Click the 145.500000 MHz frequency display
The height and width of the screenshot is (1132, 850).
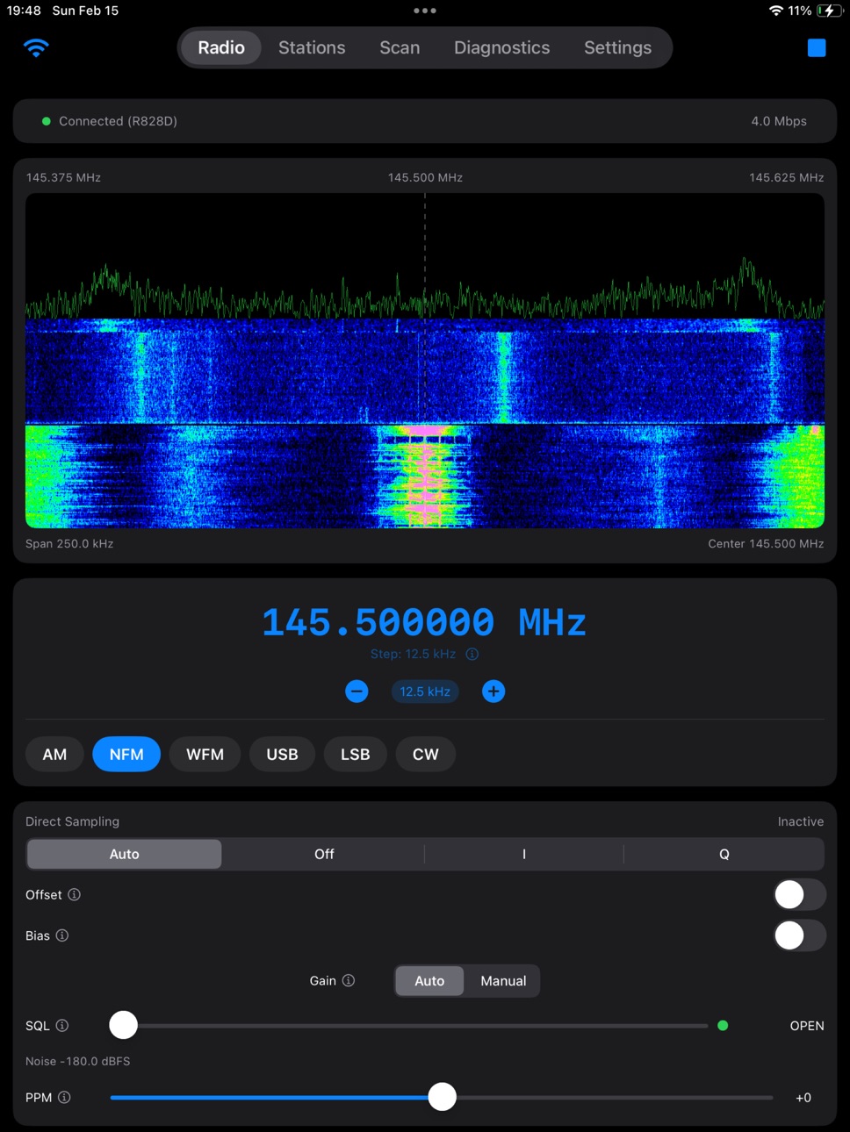pos(424,623)
